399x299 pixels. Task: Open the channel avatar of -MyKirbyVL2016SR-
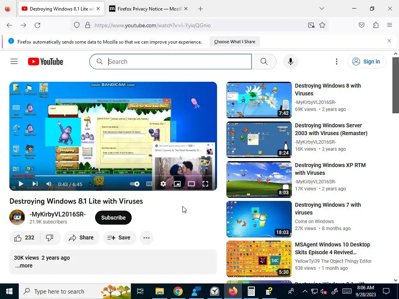pyautogui.click(x=17, y=217)
